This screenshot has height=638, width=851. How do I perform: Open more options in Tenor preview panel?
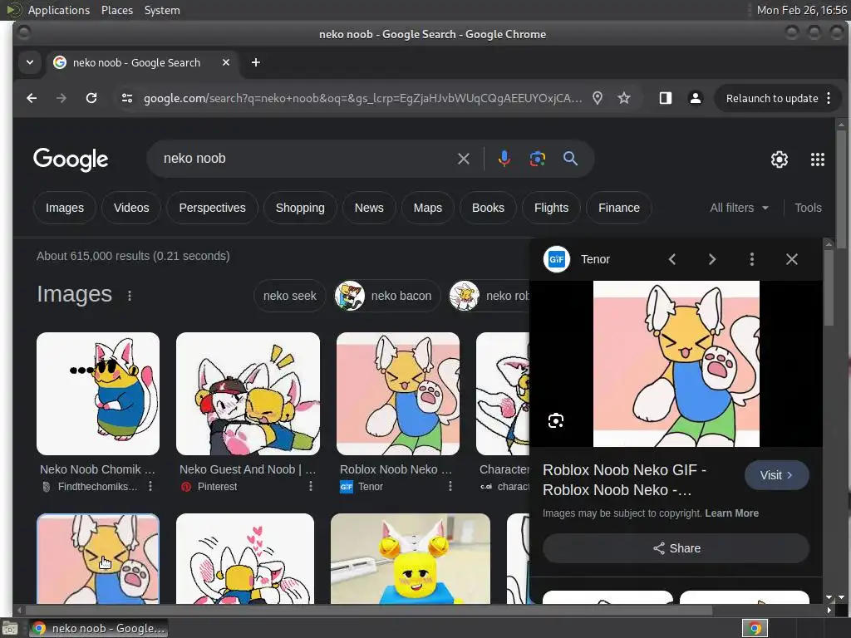pos(751,259)
